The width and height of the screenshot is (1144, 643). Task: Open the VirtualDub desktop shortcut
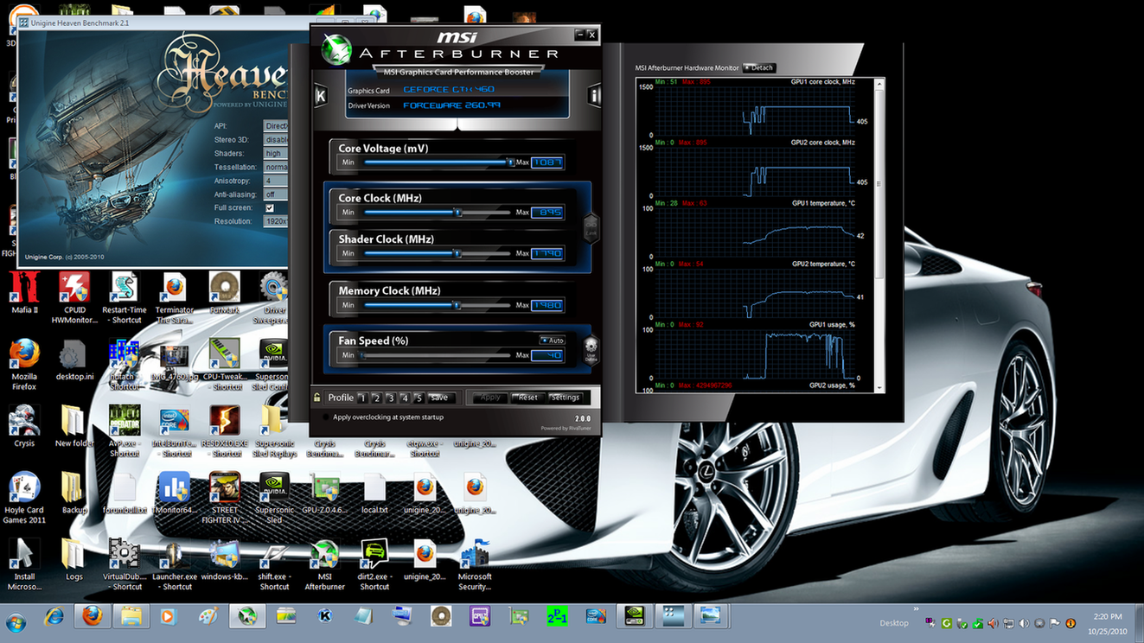click(124, 565)
